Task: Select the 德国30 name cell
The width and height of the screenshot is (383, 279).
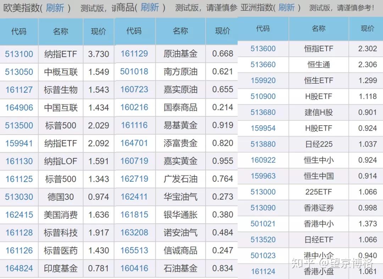Action: tap(61, 197)
